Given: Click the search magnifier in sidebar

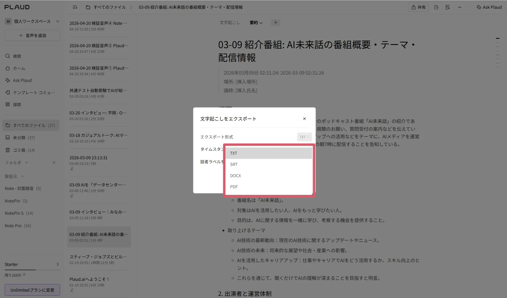Looking at the screenshot, I should [x=8, y=56].
